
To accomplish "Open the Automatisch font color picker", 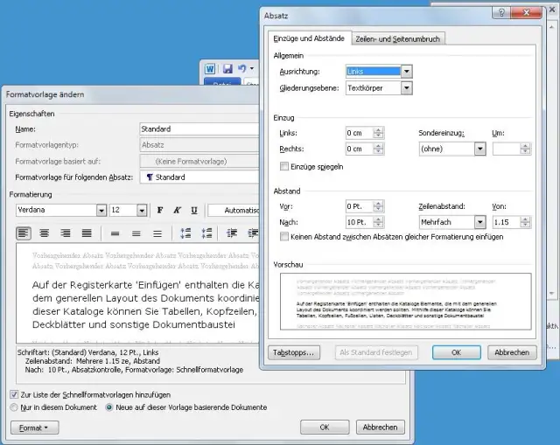I will (x=234, y=210).
